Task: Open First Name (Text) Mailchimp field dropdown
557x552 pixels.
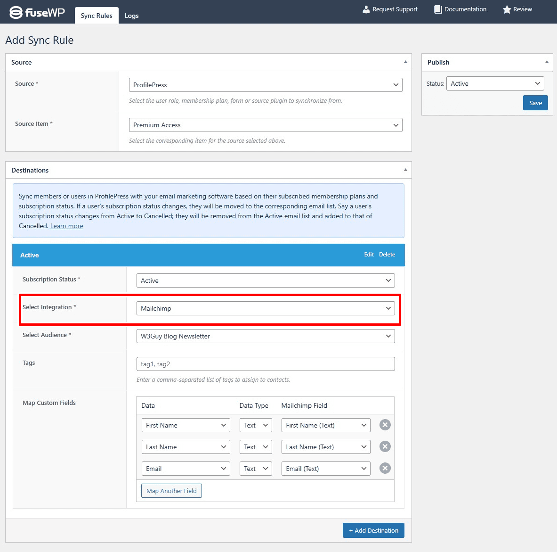Action: [x=326, y=425]
